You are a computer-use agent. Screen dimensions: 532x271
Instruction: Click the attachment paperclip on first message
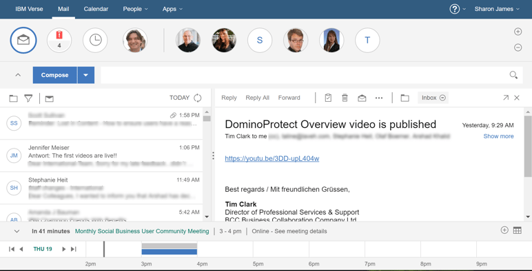[173, 115]
